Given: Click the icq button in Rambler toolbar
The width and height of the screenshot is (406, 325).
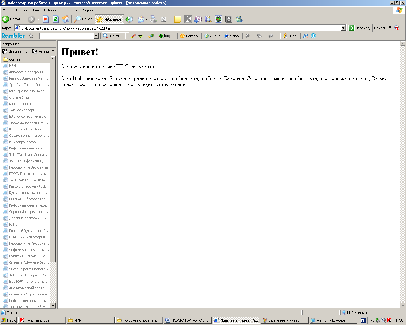Looking at the screenshot, I should pyautogui.click(x=164, y=36).
